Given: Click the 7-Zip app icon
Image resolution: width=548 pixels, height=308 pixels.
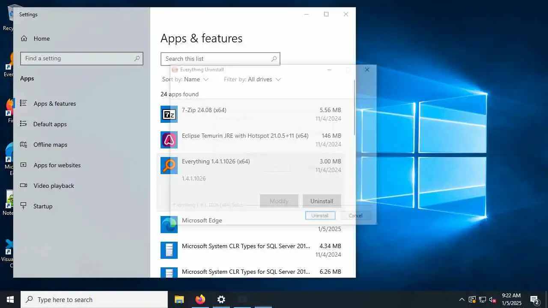Looking at the screenshot, I should coord(169,114).
